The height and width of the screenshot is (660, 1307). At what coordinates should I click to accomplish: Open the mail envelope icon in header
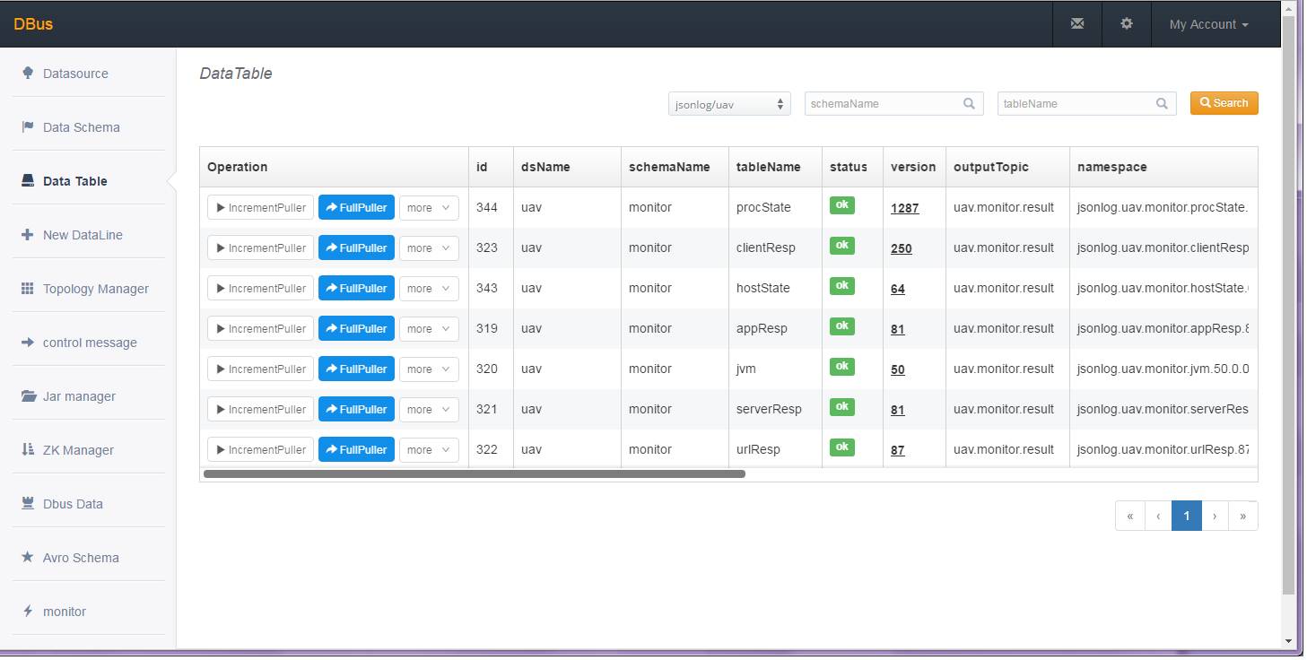click(1076, 24)
